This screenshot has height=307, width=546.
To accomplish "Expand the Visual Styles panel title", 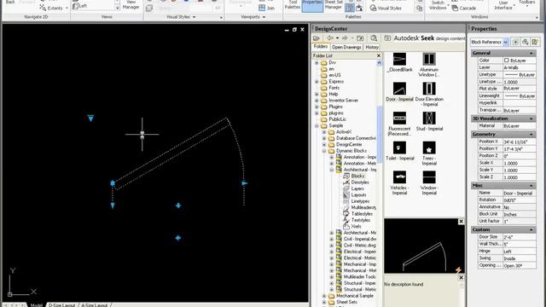I will coord(181,17).
